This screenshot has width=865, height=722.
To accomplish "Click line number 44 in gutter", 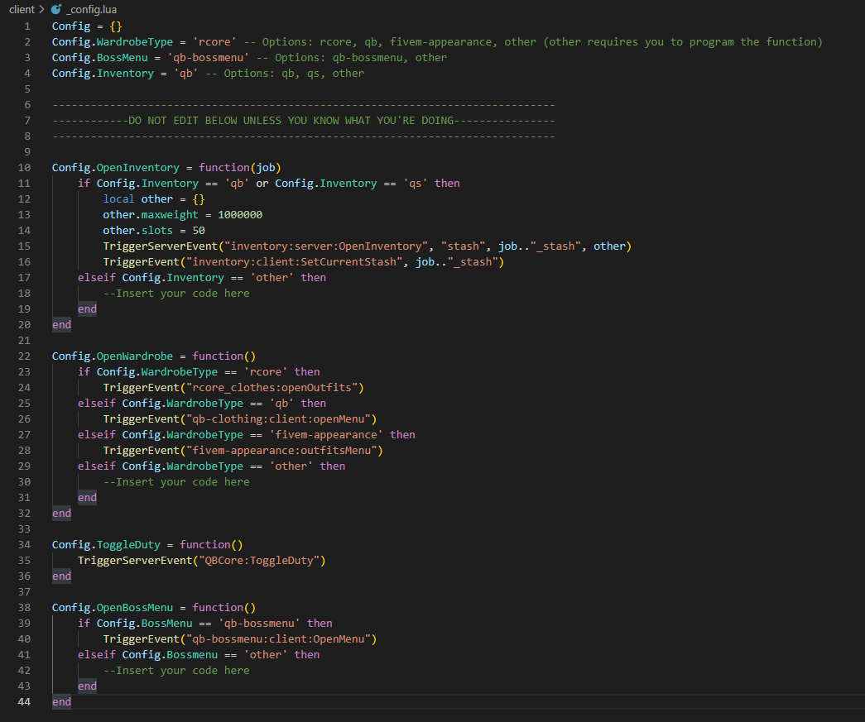I will 24,701.
